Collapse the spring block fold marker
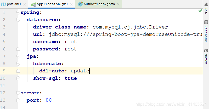 [x=18, y=12]
